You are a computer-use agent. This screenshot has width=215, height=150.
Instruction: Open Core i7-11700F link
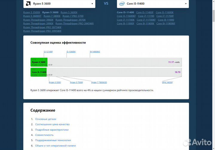tap(165, 16)
